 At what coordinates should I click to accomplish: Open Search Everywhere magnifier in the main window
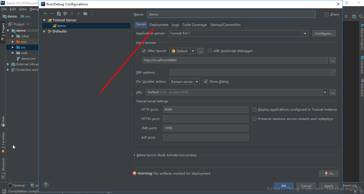coord(361,17)
